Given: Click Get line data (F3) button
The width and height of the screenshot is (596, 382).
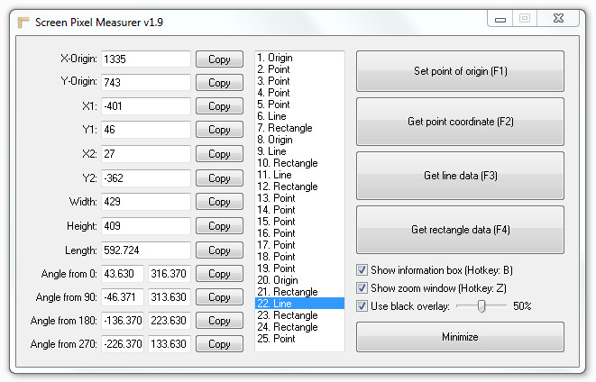Looking at the screenshot, I should [x=460, y=176].
